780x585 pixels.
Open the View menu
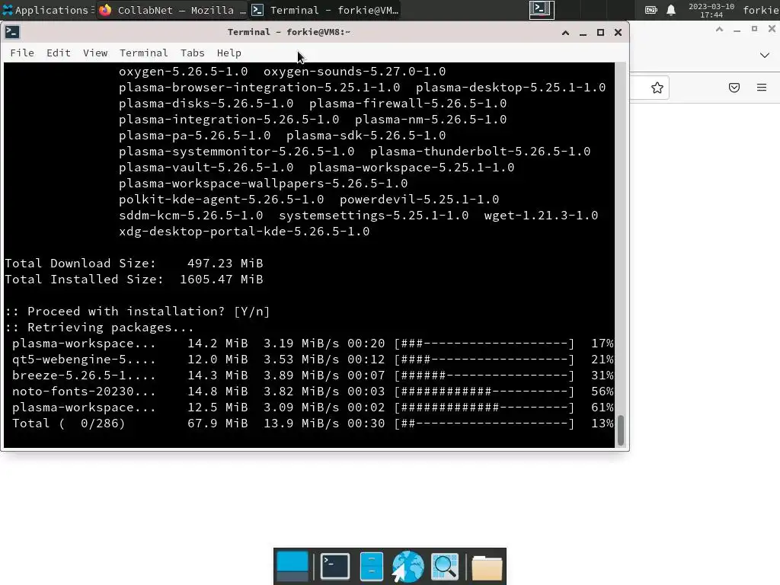coord(95,53)
